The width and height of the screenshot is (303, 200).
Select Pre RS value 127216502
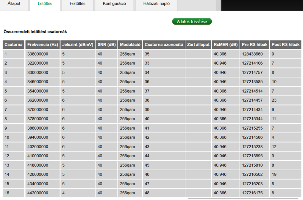click(255, 174)
